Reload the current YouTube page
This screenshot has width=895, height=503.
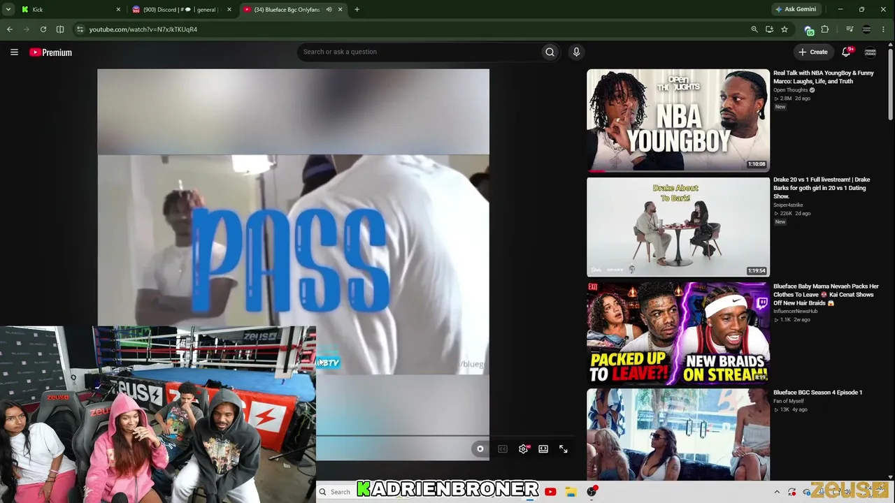coord(43,29)
